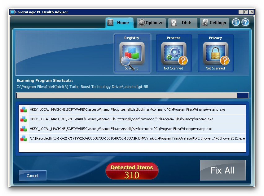Screen dimensions: 264x196
Task: Select the shell\open\command registry row
Action: 132,119
